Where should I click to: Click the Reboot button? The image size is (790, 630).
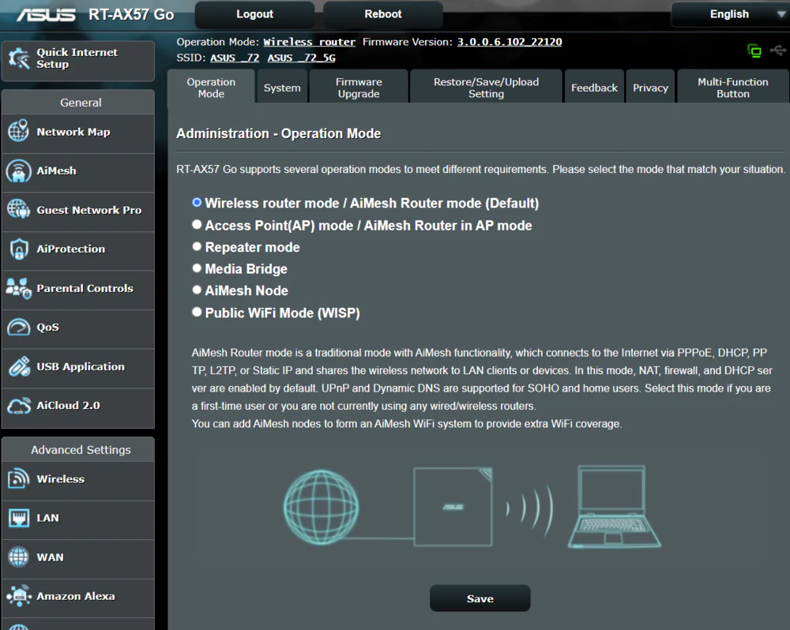point(383,14)
